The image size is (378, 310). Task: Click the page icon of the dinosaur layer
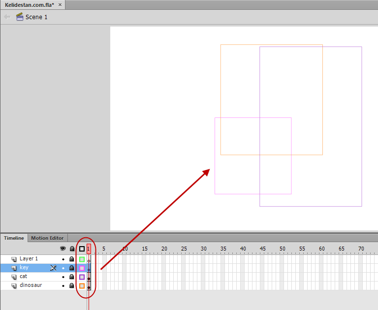click(14, 286)
